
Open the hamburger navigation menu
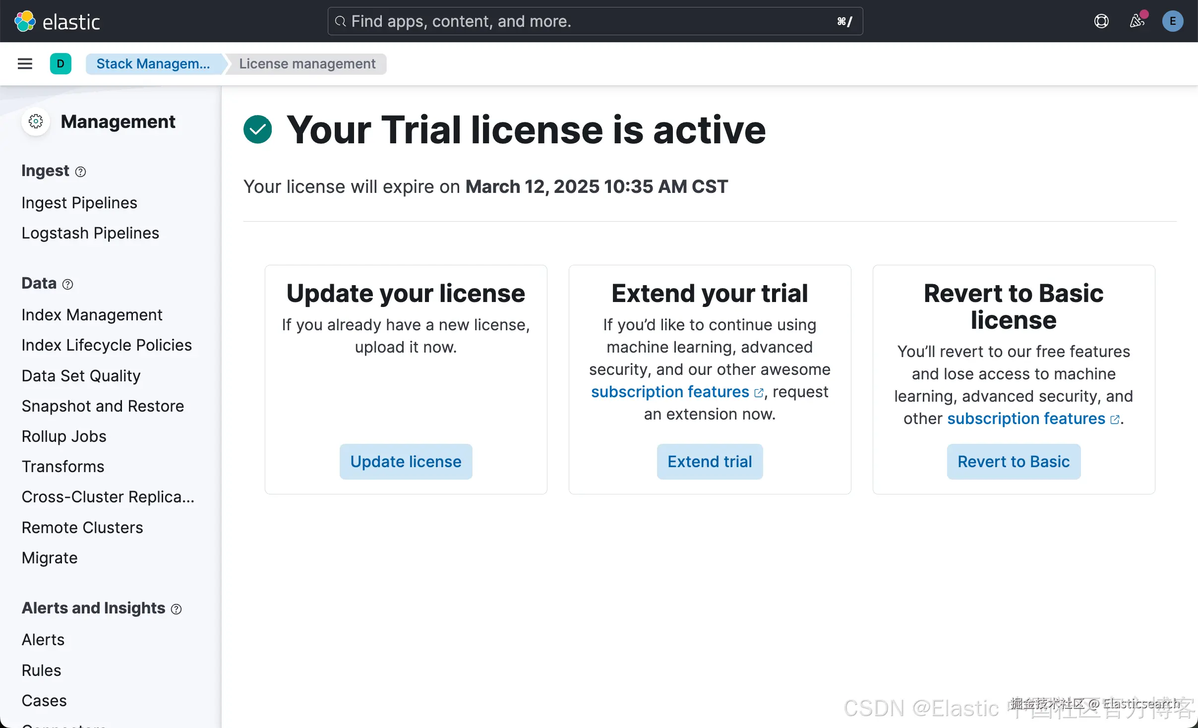pyautogui.click(x=25, y=63)
